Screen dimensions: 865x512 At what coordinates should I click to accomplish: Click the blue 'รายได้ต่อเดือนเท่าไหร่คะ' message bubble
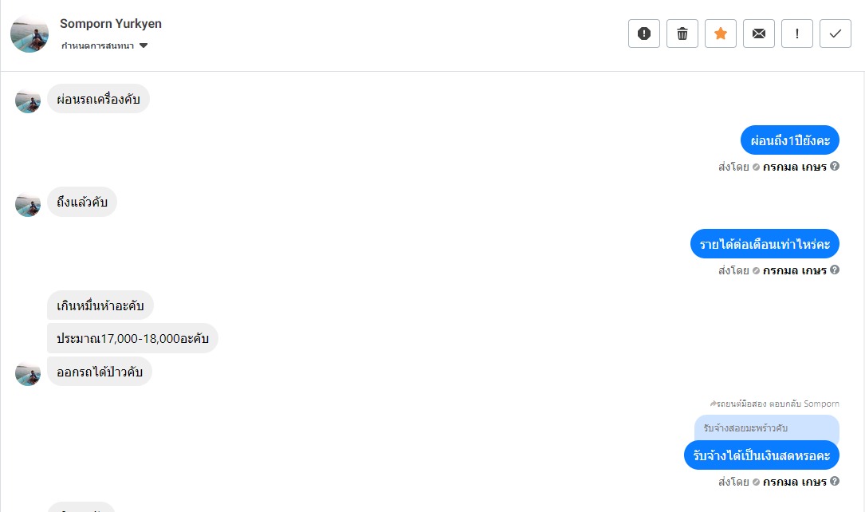[765, 244]
